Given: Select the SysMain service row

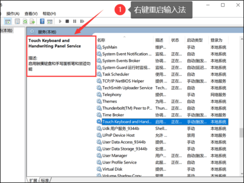Looking at the screenshot, I should [162, 47].
